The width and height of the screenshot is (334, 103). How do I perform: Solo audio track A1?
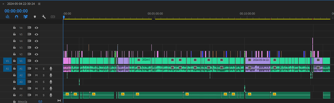(43, 68)
